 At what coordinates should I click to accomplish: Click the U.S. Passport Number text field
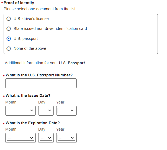coord(41,83)
